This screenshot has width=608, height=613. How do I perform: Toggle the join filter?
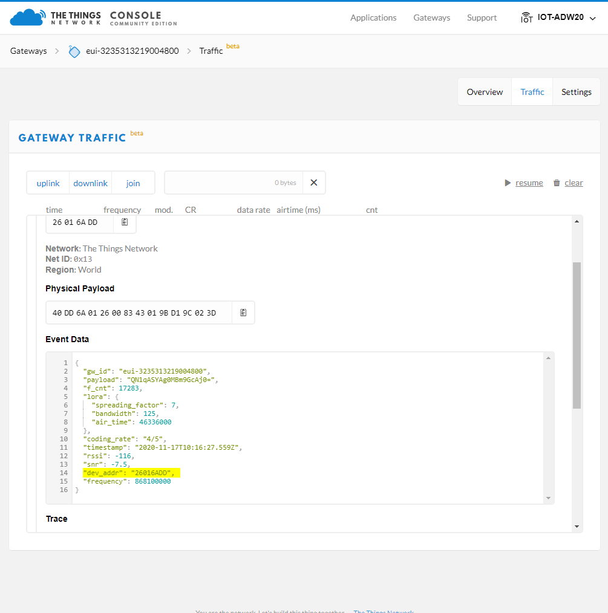point(133,183)
